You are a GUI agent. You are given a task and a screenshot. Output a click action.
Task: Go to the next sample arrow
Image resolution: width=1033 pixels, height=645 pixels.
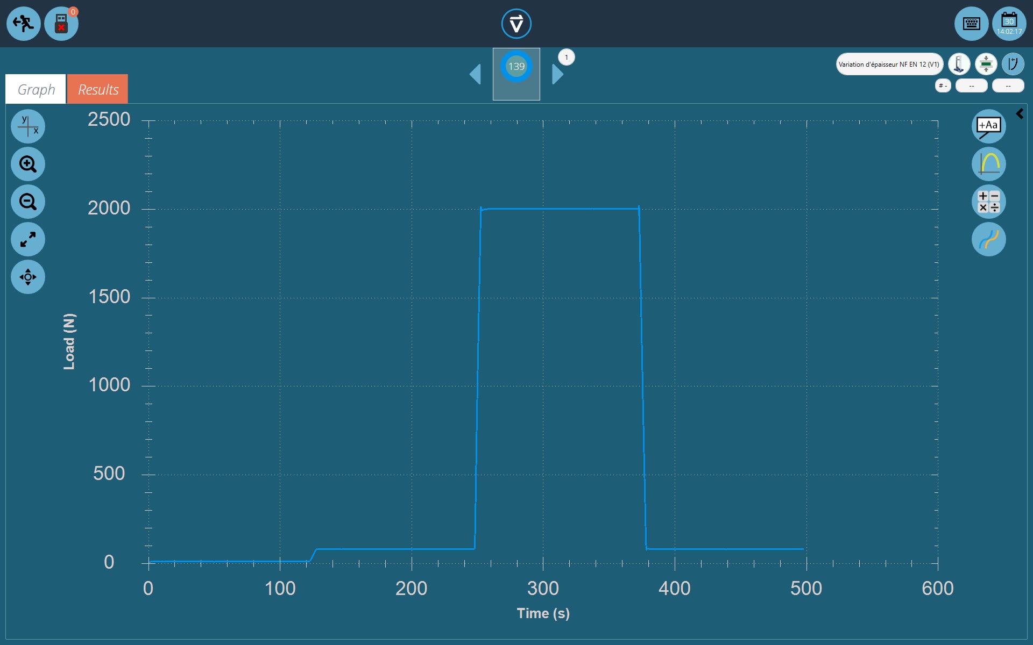(558, 74)
